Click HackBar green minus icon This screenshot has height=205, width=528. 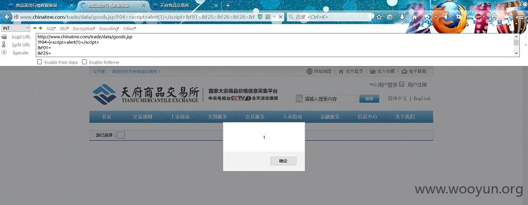[x=35, y=28]
